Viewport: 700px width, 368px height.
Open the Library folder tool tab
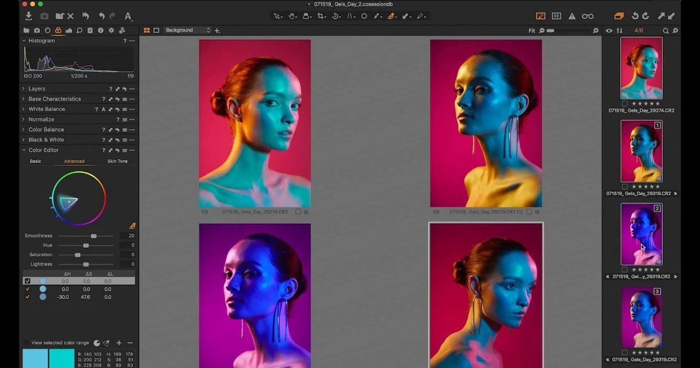[x=26, y=31]
